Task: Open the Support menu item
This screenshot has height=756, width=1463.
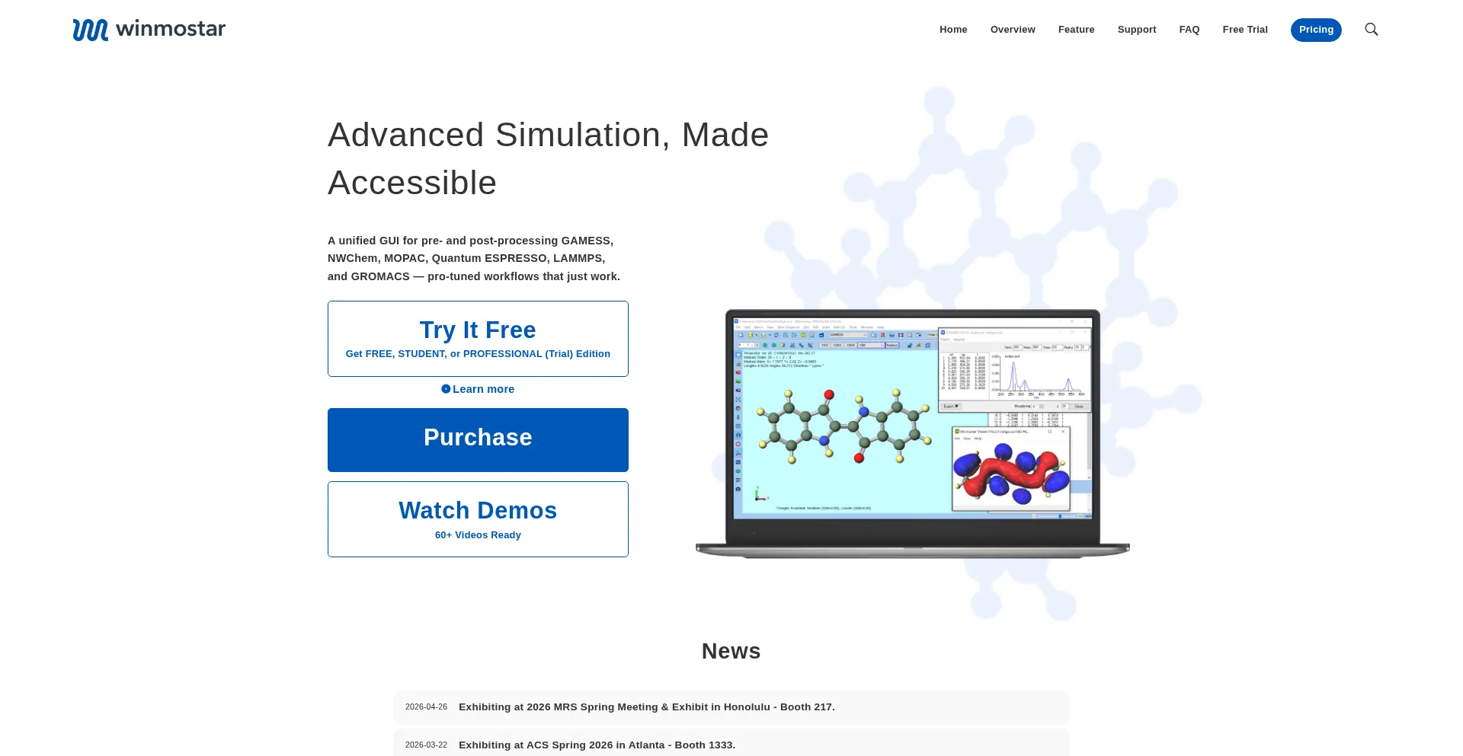Action: click(1137, 30)
